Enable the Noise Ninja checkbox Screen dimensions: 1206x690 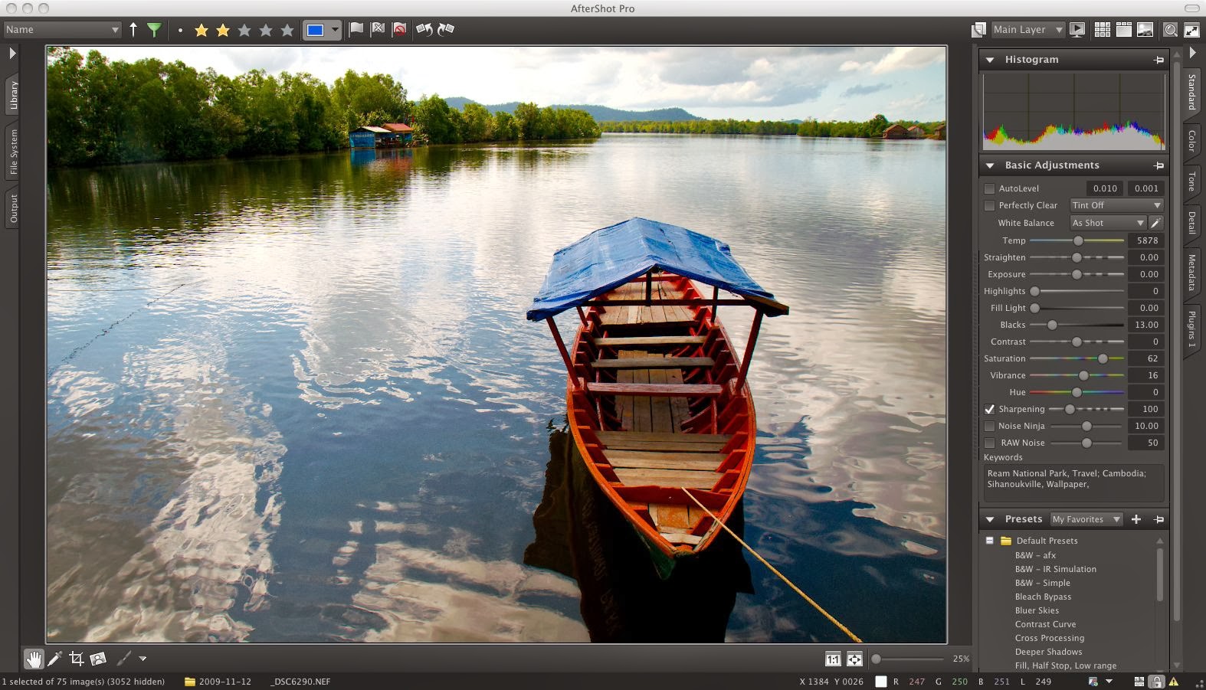[x=989, y=426]
